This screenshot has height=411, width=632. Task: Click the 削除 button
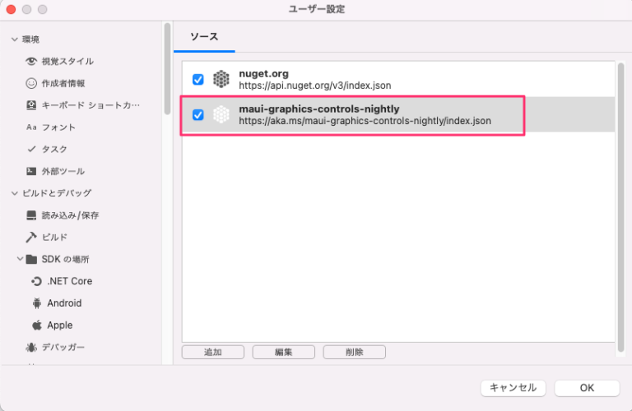click(355, 353)
